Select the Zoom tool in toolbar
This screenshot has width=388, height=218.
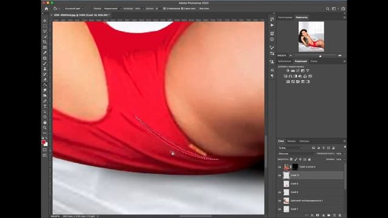(x=45, y=128)
